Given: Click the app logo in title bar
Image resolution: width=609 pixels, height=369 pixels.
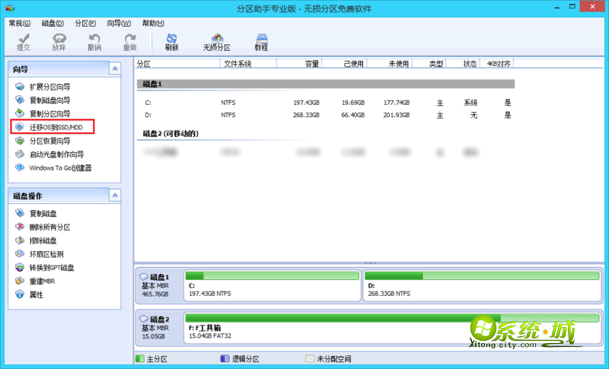Looking at the screenshot, I should pos(10,8).
